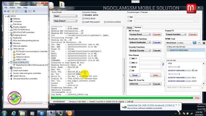The height and width of the screenshot is (116, 206).
Task: Enable the IMEI 2 checkbox
Action: 130,63
